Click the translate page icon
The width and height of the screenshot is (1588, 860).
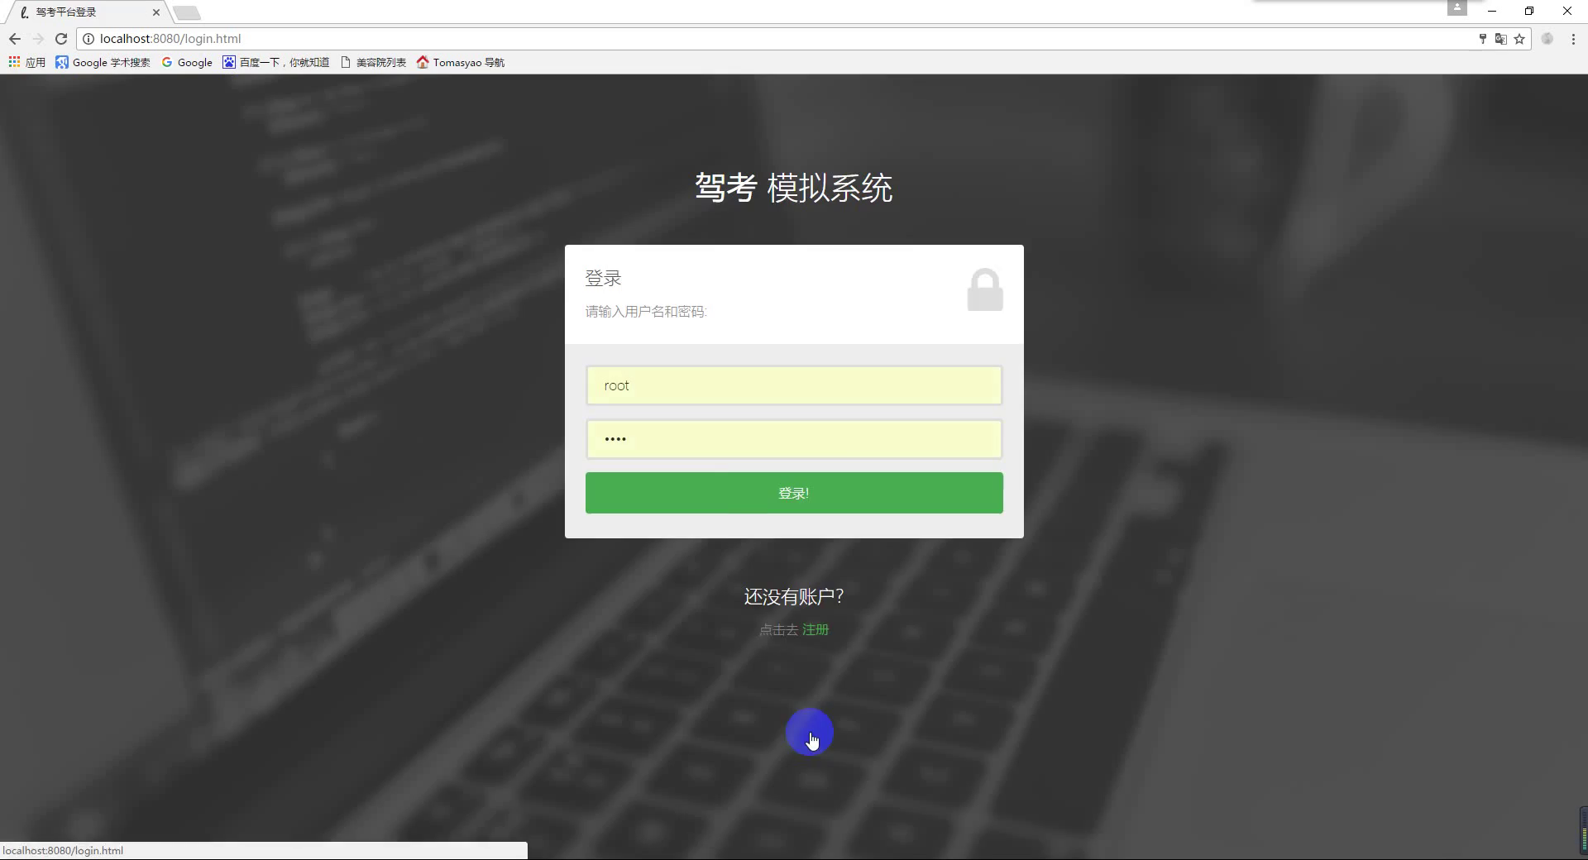pos(1500,39)
